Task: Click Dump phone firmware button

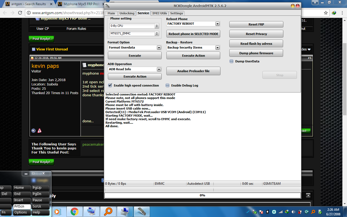Action: coord(256,53)
